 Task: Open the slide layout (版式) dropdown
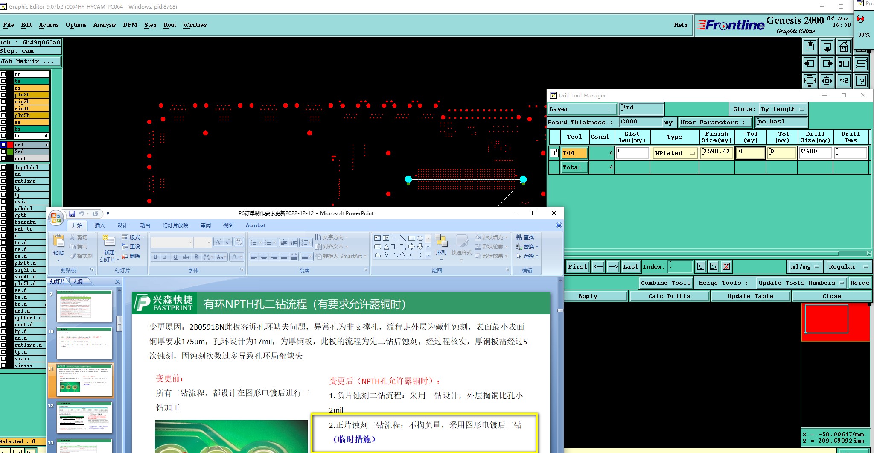click(133, 237)
